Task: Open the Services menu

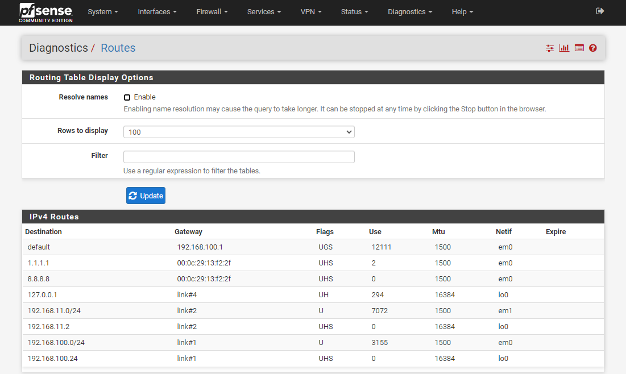Action: pyautogui.click(x=264, y=12)
